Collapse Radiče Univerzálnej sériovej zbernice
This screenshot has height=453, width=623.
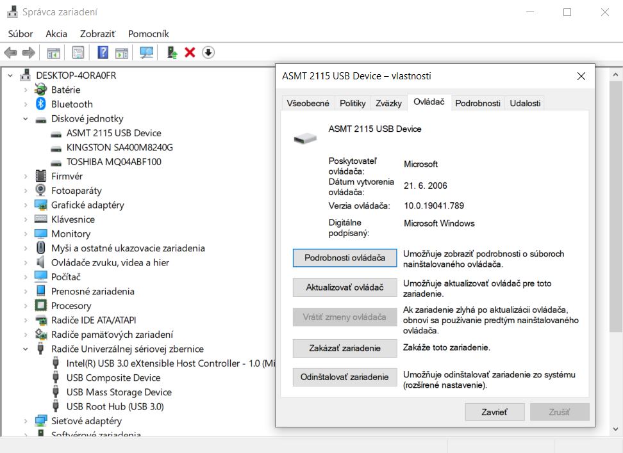click(x=26, y=349)
